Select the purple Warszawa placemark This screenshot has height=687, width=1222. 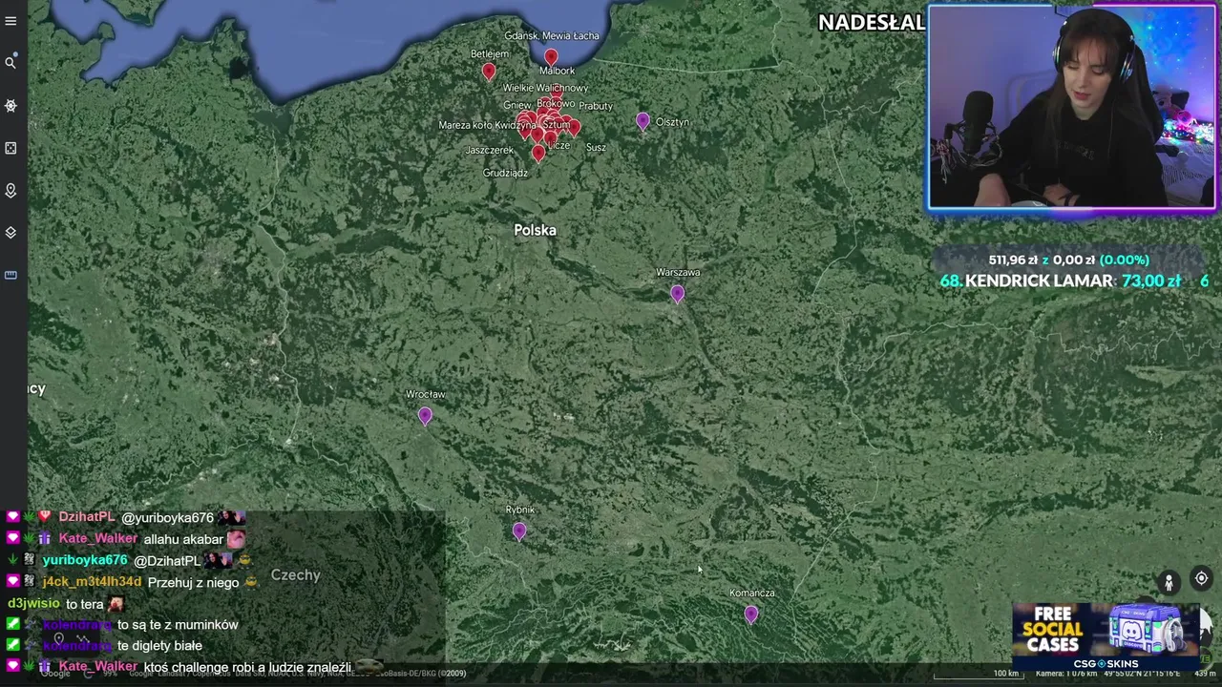pos(677,294)
